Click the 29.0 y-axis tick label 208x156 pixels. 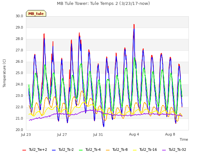pyautogui.click(x=19, y=27)
